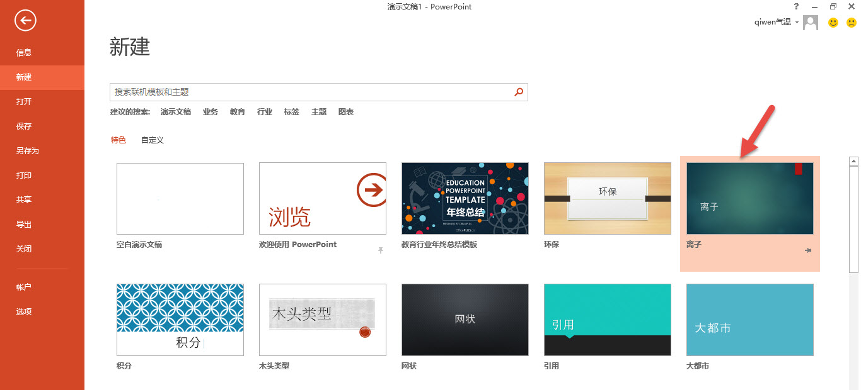Pin the 离子 template
861x390 pixels.
tap(807, 250)
